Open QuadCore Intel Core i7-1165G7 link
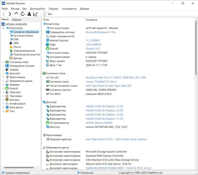Screen dimensions: 198x175 tap(116, 78)
